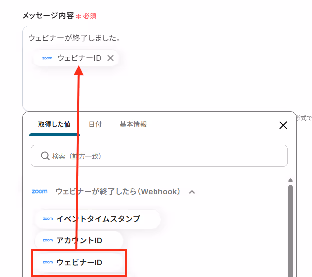
Task: Click the scrollbar up arrow
Action: point(290,180)
